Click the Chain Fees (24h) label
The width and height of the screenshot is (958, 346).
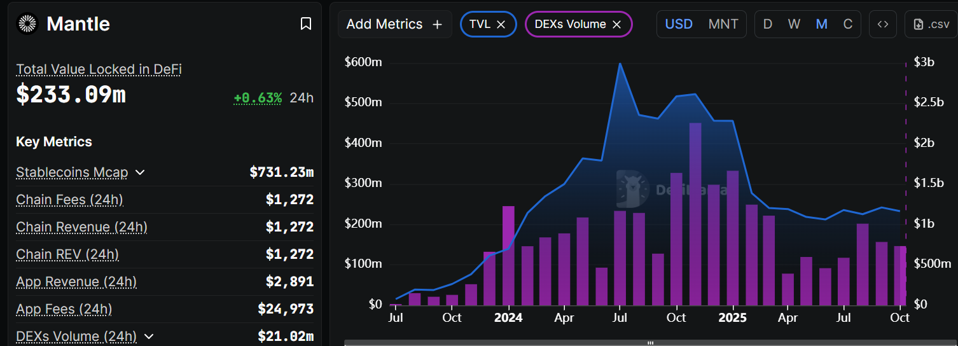[x=69, y=200]
